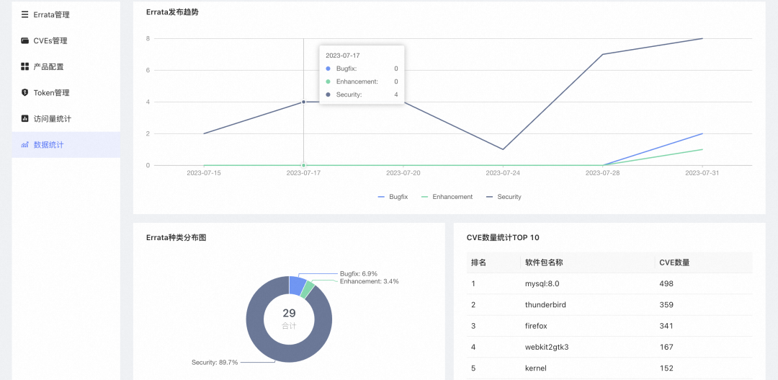Click the Security data point at 2023-07-17

[x=304, y=102]
